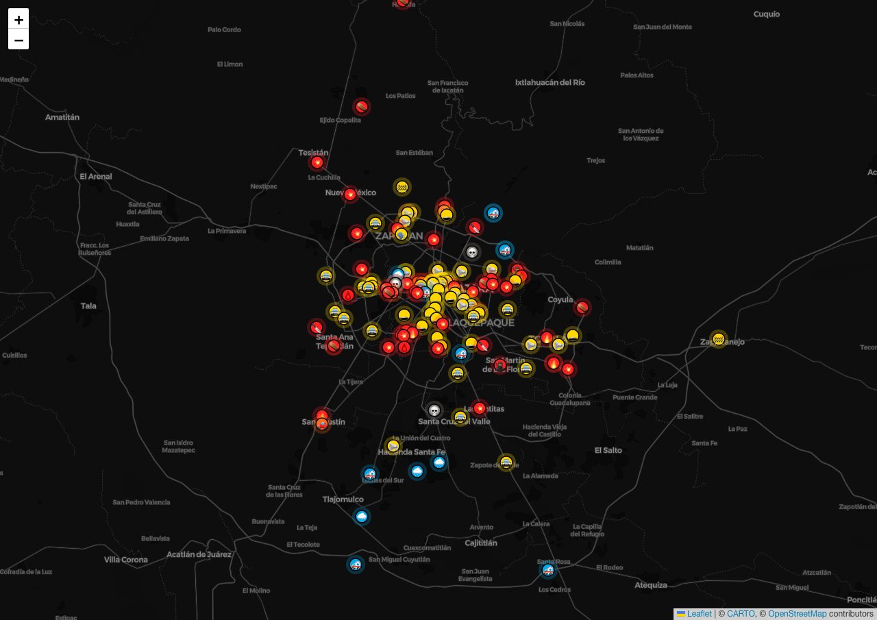Click the red marker on Santa Ana Tepetitlán label
Screen dimensions: 877x620
click(x=334, y=346)
